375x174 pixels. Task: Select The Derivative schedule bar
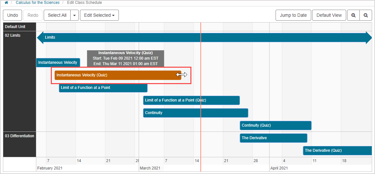273,138
